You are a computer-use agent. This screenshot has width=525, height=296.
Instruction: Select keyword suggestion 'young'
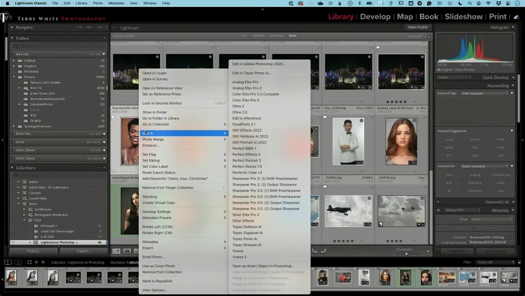(x=449, y=140)
